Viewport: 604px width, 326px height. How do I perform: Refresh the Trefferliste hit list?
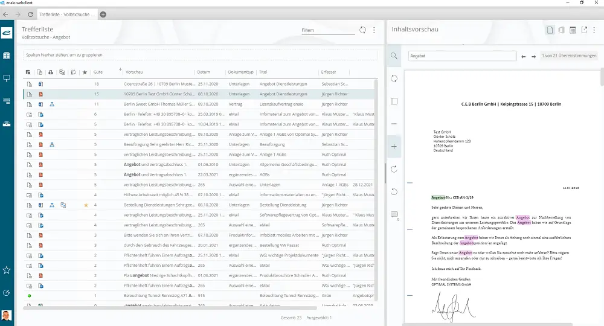click(363, 30)
